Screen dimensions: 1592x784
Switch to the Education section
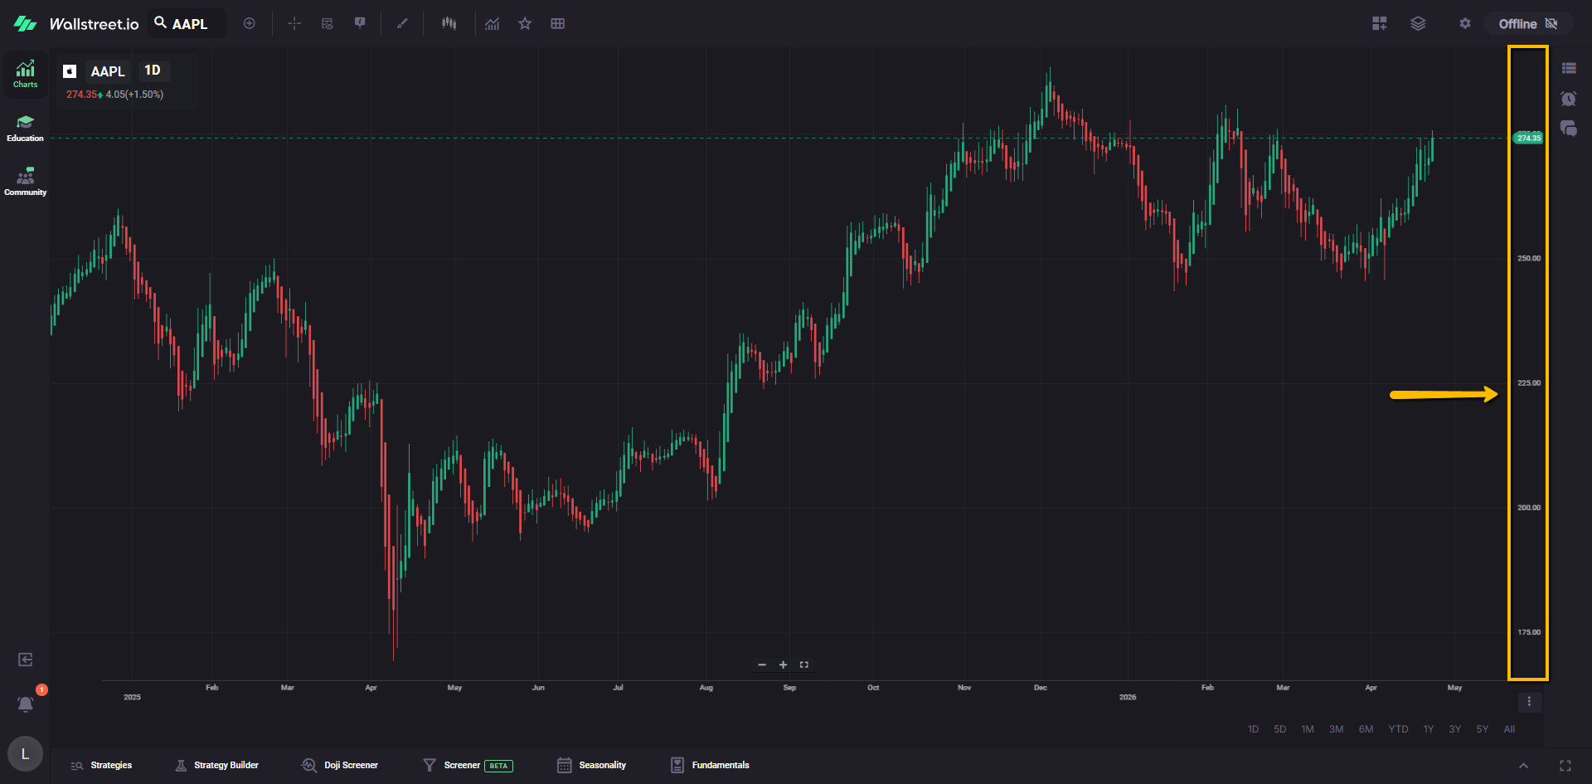(25, 129)
